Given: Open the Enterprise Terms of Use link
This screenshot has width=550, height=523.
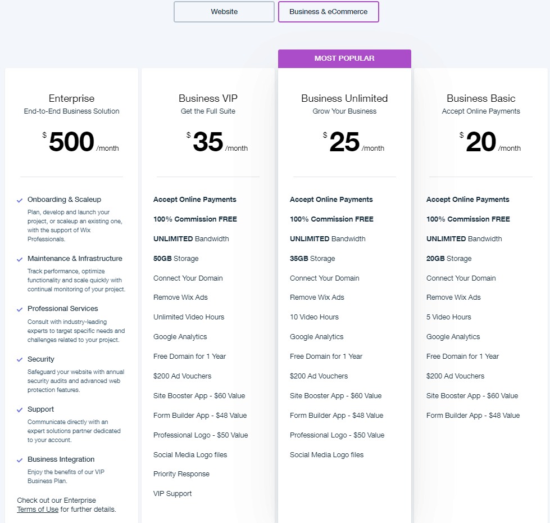Looking at the screenshot, I should (x=38, y=510).
